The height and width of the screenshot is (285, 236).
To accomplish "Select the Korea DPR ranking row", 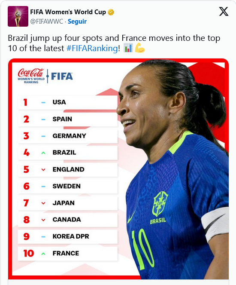I will point(68,237).
